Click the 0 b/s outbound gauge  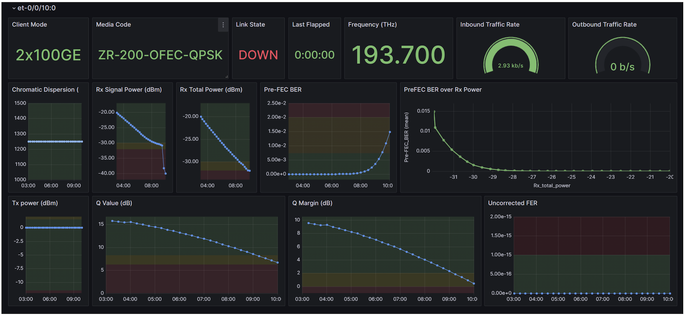click(x=622, y=56)
